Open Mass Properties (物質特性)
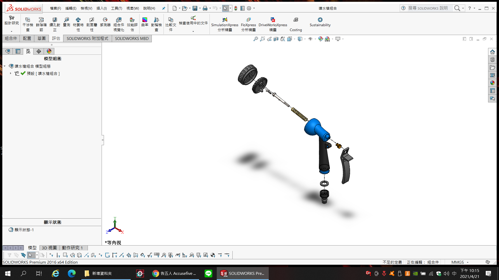499x280 pixels. tap(78, 24)
